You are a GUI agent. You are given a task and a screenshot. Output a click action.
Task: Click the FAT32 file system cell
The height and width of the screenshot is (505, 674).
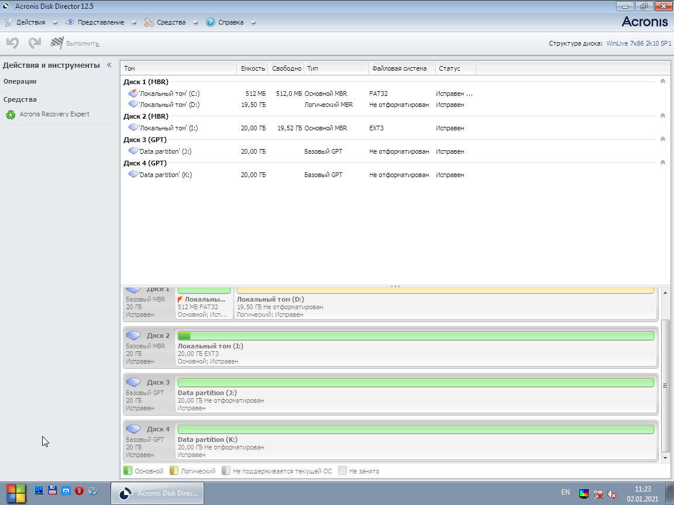tap(379, 94)
